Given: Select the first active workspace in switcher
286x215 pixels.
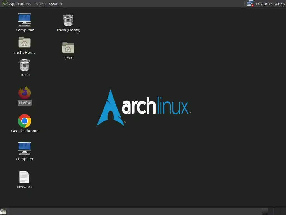Looking at the screenshot, I should point(265,212).
